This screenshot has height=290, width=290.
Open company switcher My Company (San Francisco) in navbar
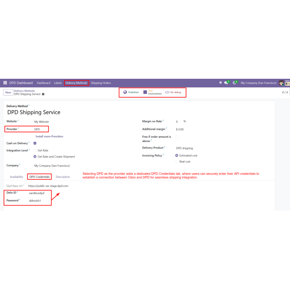[x=258, y=83]
